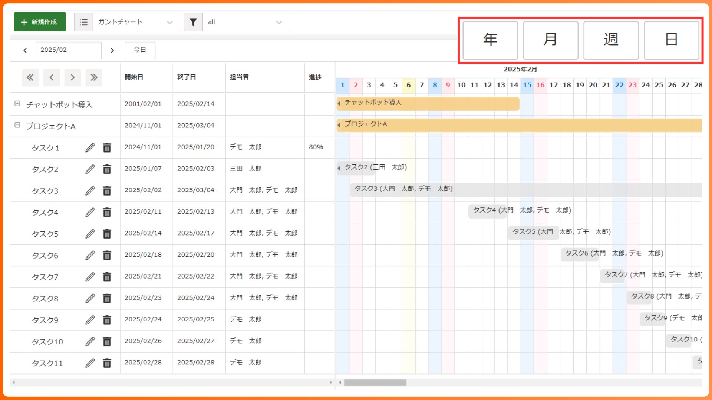This screenshot has width=712, height=400.
Task: Delete タスク2 using its trash icon
Action: point(107,169)
